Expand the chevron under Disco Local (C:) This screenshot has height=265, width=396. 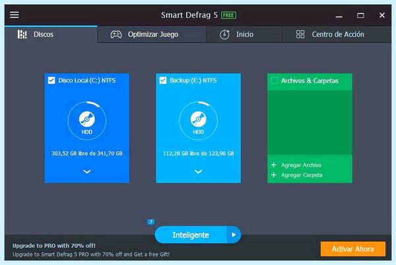[x=87, y=171]
